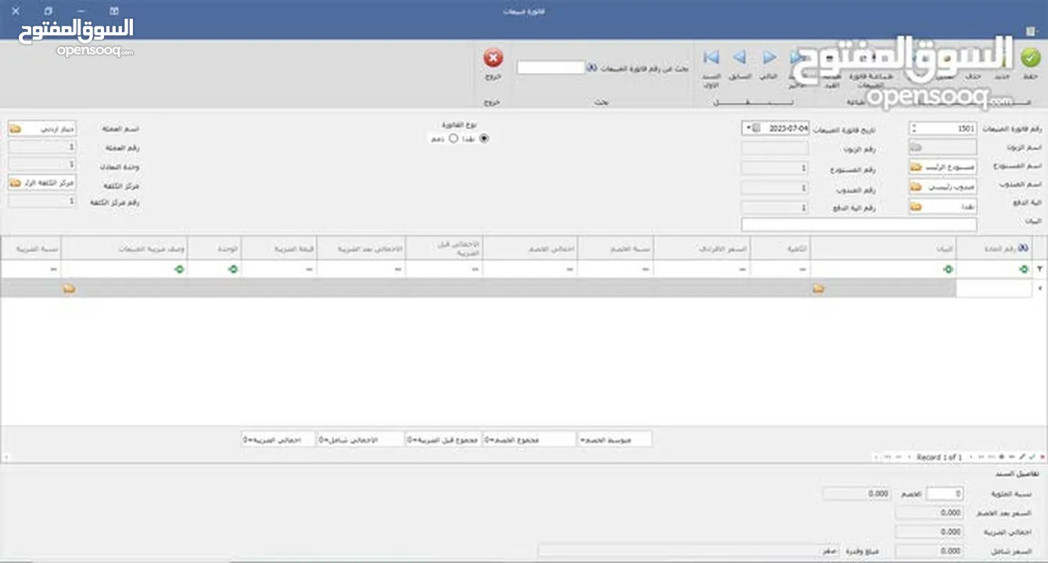1048x563 pixels.
Task: Open folder icon in warehouse name field
Action: (x=916, y=168)
